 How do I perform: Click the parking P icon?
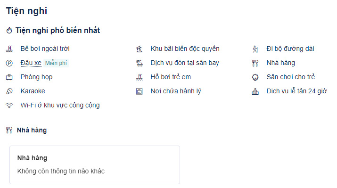9,63
